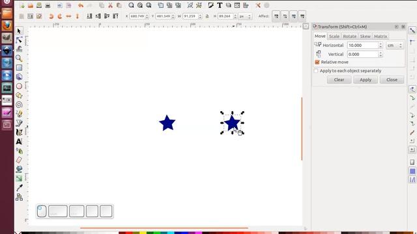Select the Calligraphy tool
Image resolution: width=417 pixels, height=234 pixels.
[x=19, y=132]
